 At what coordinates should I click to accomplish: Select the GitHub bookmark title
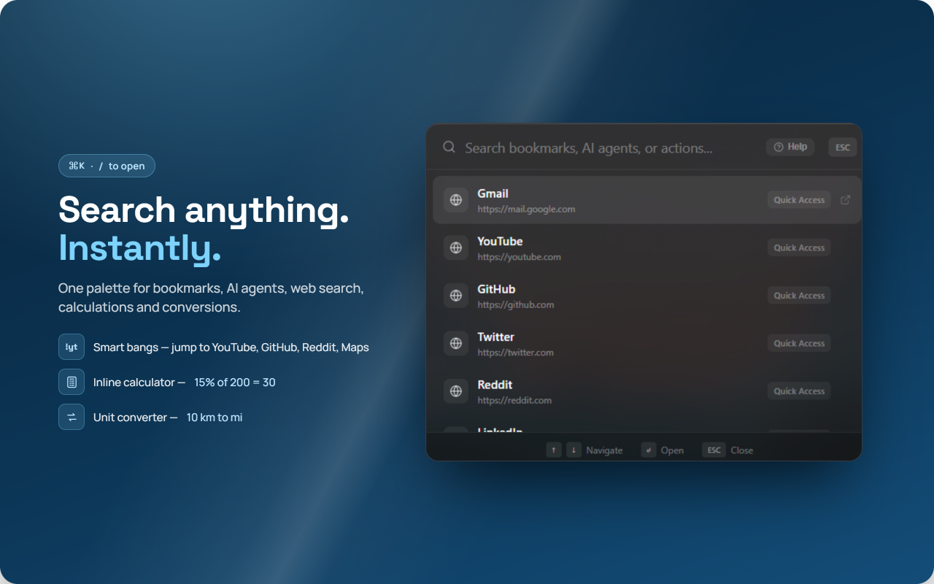pyautogui.click(x=496, y=289)
